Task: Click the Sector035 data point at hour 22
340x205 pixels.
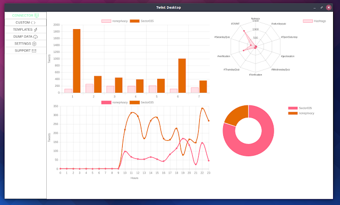Action: click(x=202, y=109)
